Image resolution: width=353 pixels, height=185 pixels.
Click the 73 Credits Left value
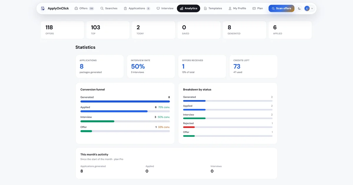click(x=237, y=66)
